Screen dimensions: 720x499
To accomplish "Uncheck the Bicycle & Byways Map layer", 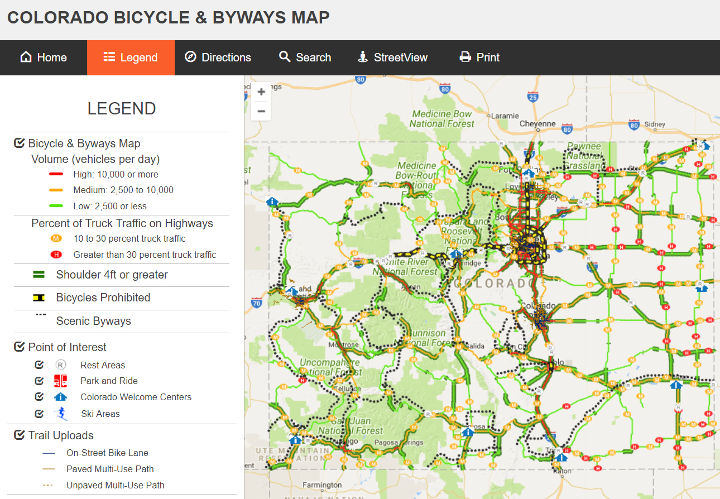I will pyautogui.click(x=20, y=143).
